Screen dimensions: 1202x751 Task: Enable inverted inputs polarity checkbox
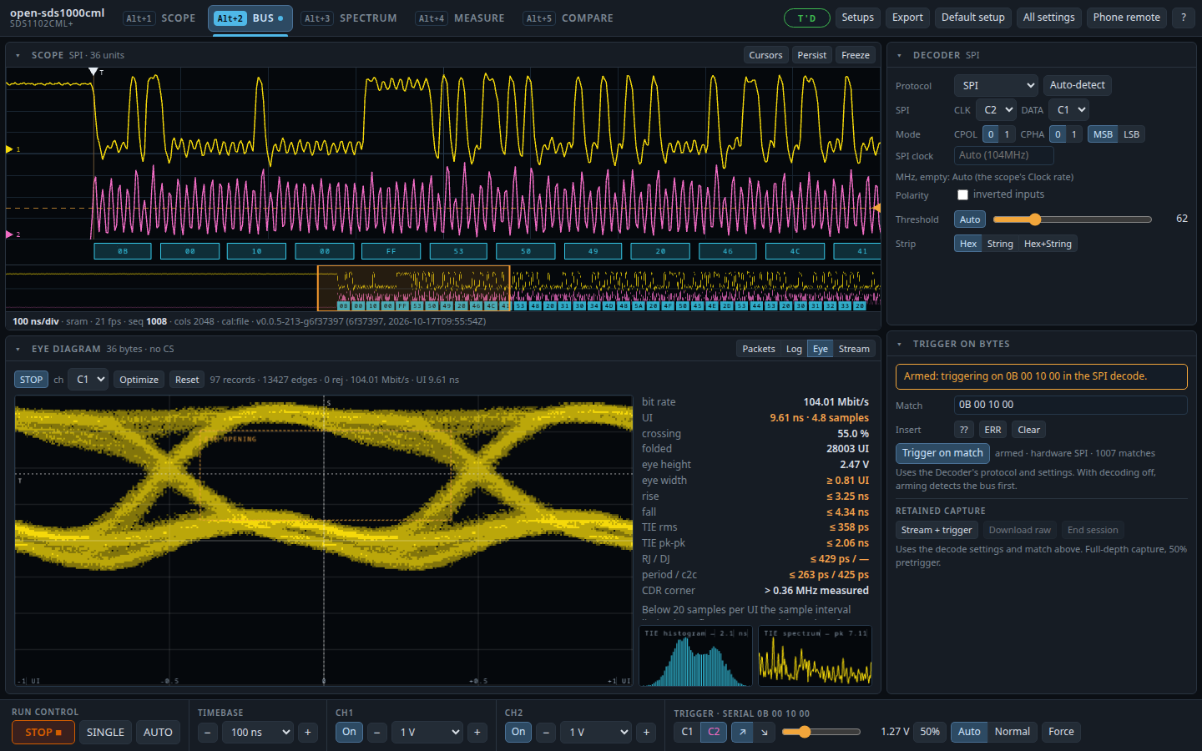coord(962,194)
